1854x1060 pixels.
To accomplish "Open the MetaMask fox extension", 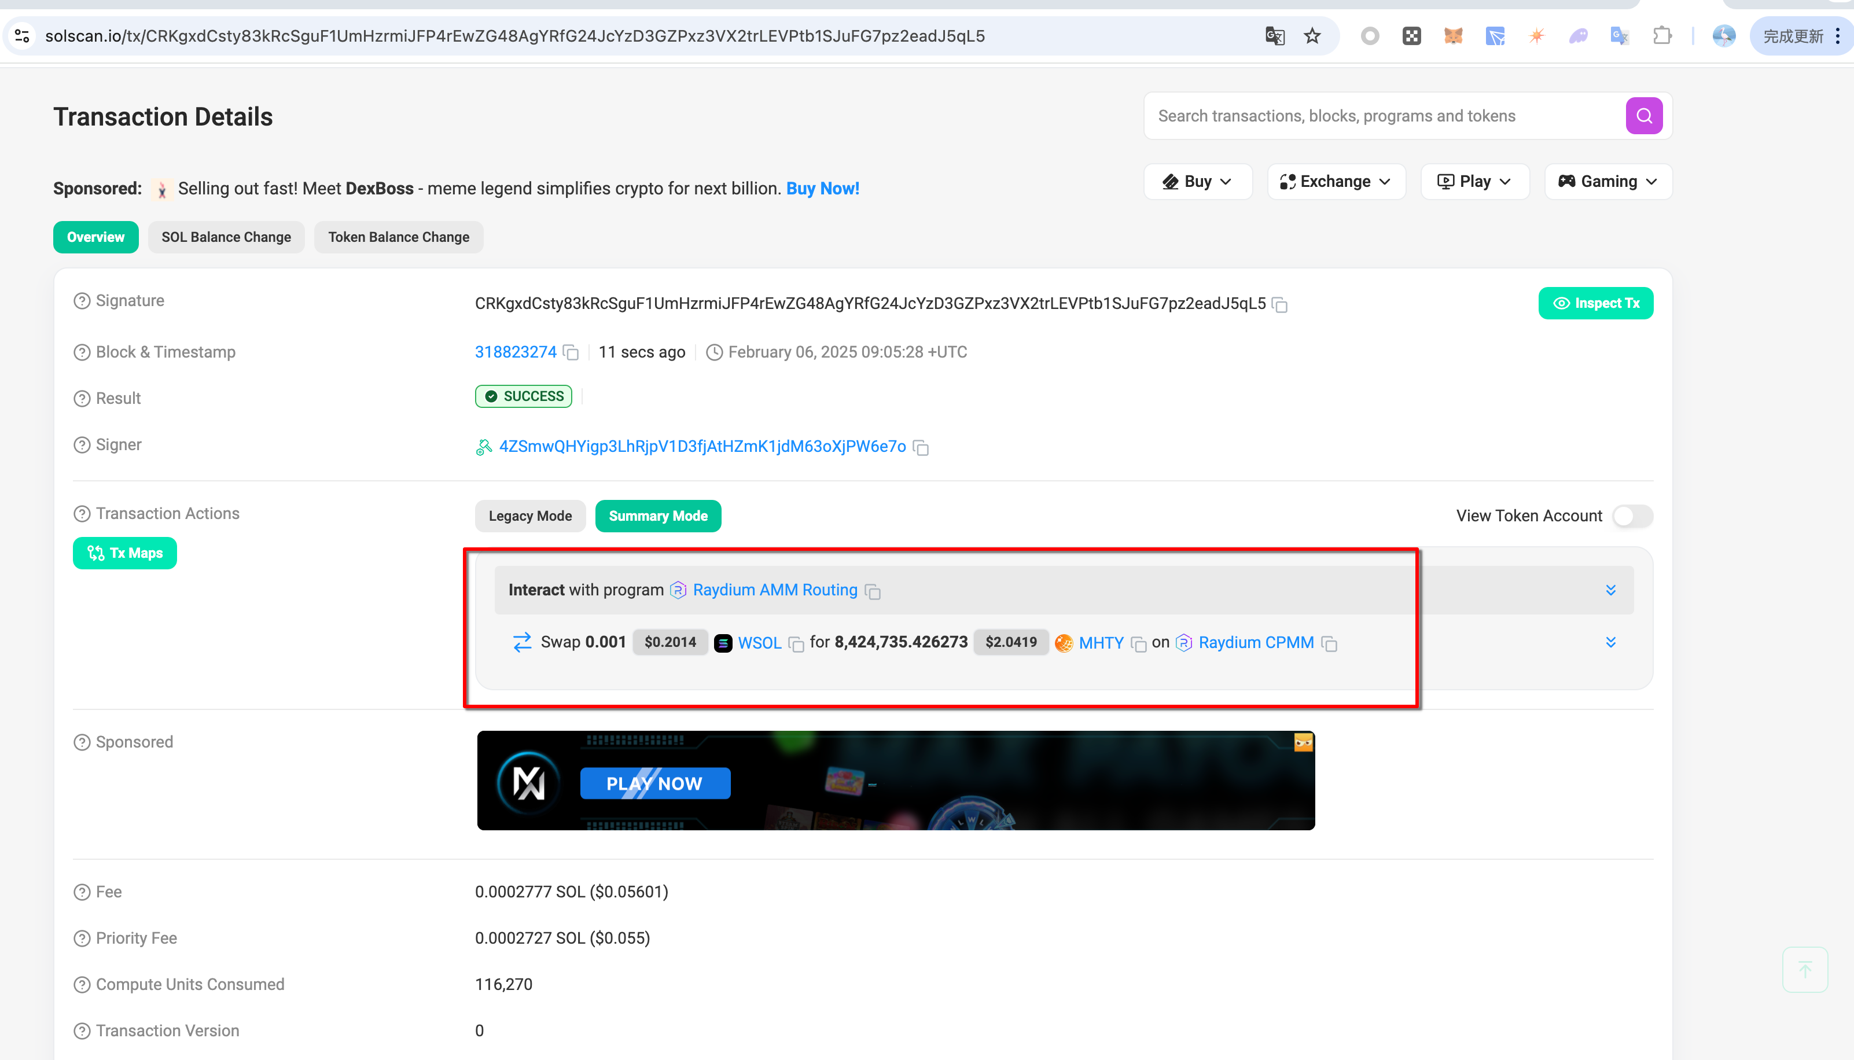I will [x=1453, y=36].
